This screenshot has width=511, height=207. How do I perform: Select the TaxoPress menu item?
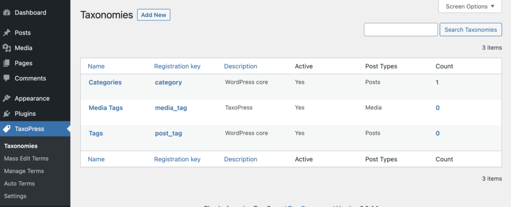[x=35, y=129]
